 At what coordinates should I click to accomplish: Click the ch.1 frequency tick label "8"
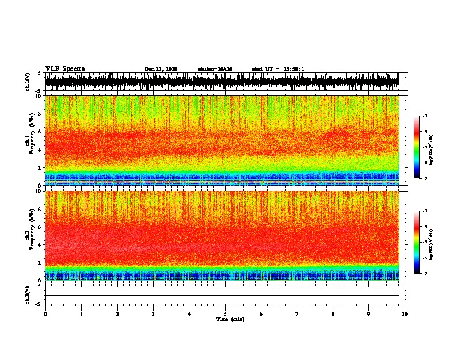click(40, 114)
